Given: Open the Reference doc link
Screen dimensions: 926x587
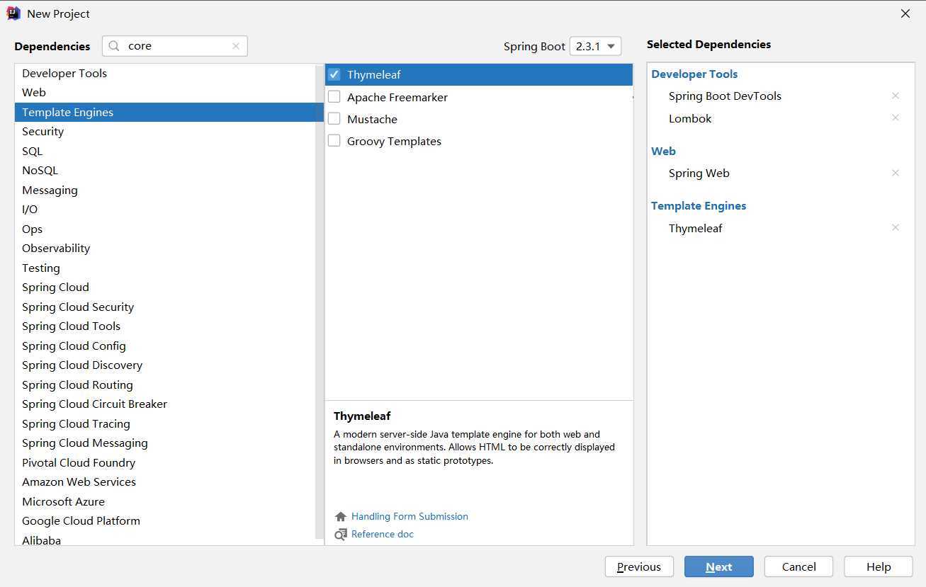Looking at the screenshot, I should pyautogui.click(x=383, y=535).
